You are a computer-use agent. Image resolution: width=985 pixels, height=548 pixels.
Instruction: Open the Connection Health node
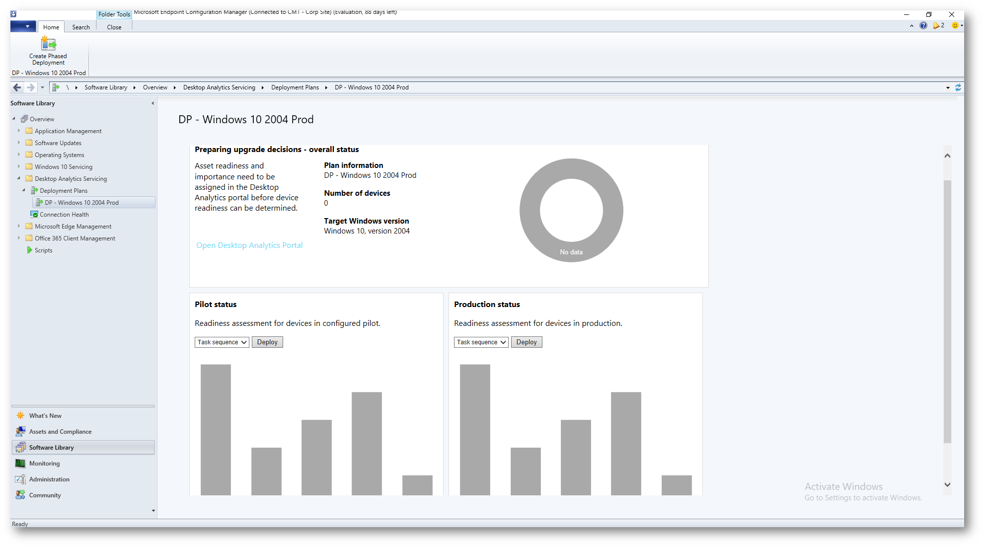pyautogui.click(x=60, y=215)
